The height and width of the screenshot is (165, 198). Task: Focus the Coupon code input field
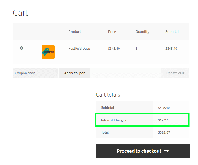35,73
